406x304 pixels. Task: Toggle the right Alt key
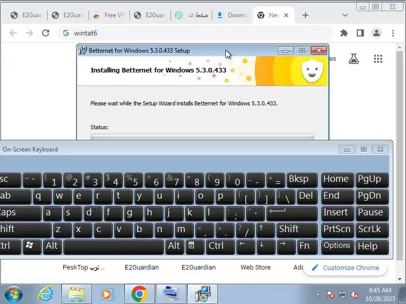click(x=174, y=247)
